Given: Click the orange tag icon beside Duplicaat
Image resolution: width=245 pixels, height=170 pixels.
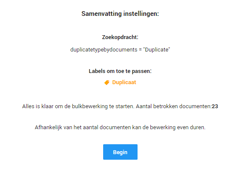Looking at the screenshot, I should (x=107, y=82).
